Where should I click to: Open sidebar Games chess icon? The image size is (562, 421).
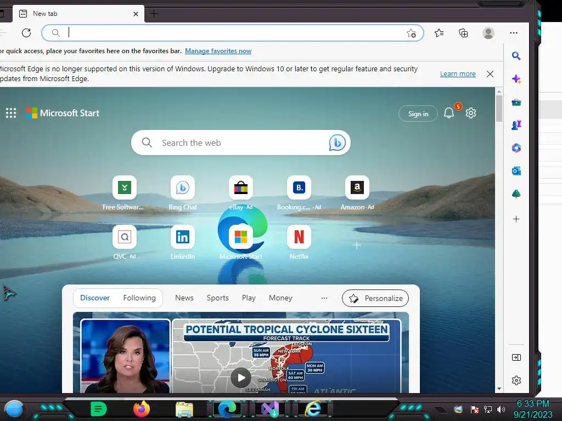(516, 125)
